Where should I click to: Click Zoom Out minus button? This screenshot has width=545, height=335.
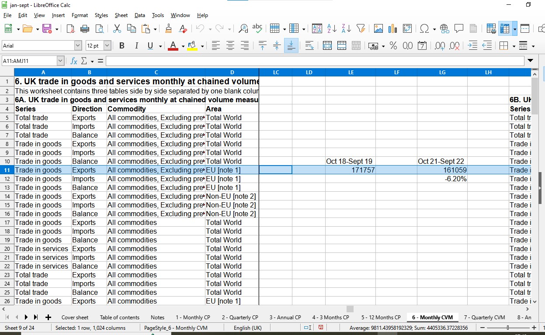482,328
